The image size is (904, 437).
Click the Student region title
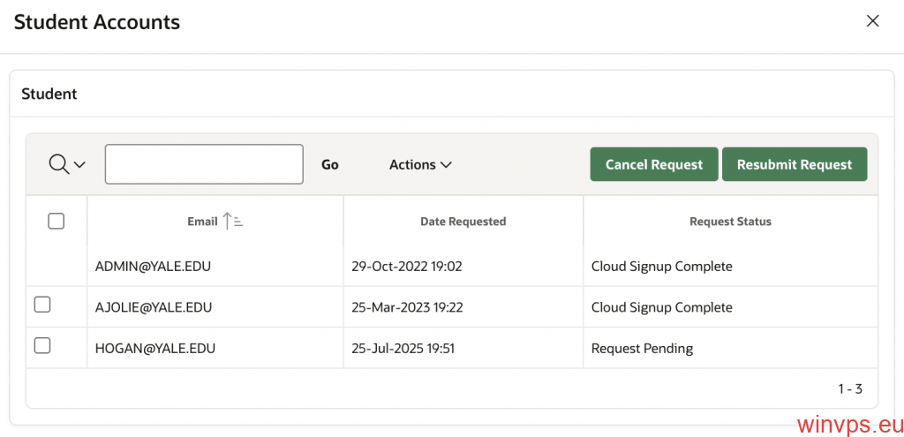tap(49, 94)
